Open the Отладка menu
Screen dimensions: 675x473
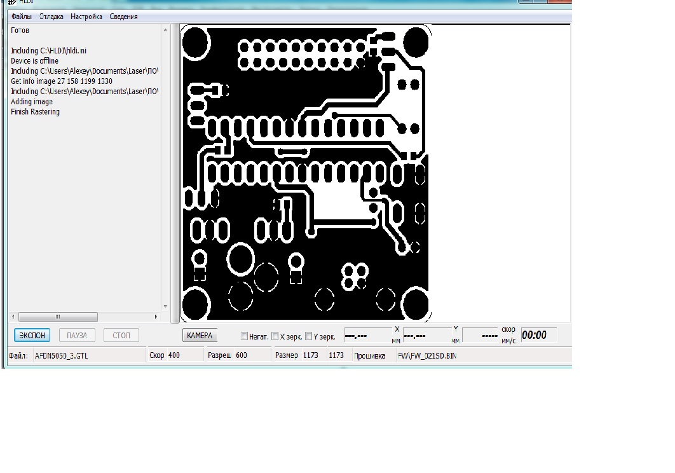click(51, 17)
